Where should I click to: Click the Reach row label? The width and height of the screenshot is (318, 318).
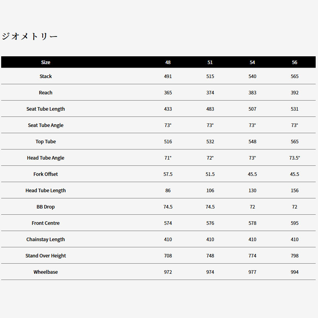(x=45, y=93)
